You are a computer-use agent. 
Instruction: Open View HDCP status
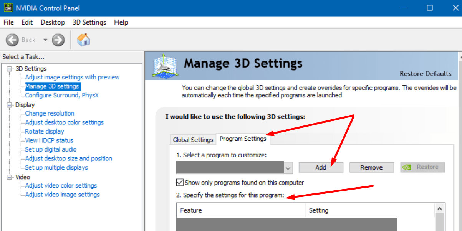[49, 140]
